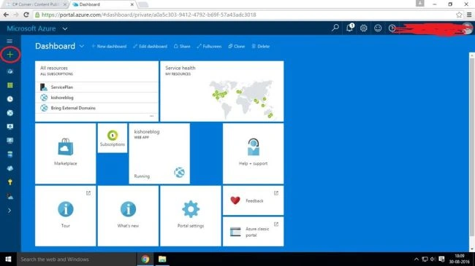Image resolution: width=475 pixels, height=266 pixels.
Task: Open the hamburger menu in the sidebar
Action: 9,41
